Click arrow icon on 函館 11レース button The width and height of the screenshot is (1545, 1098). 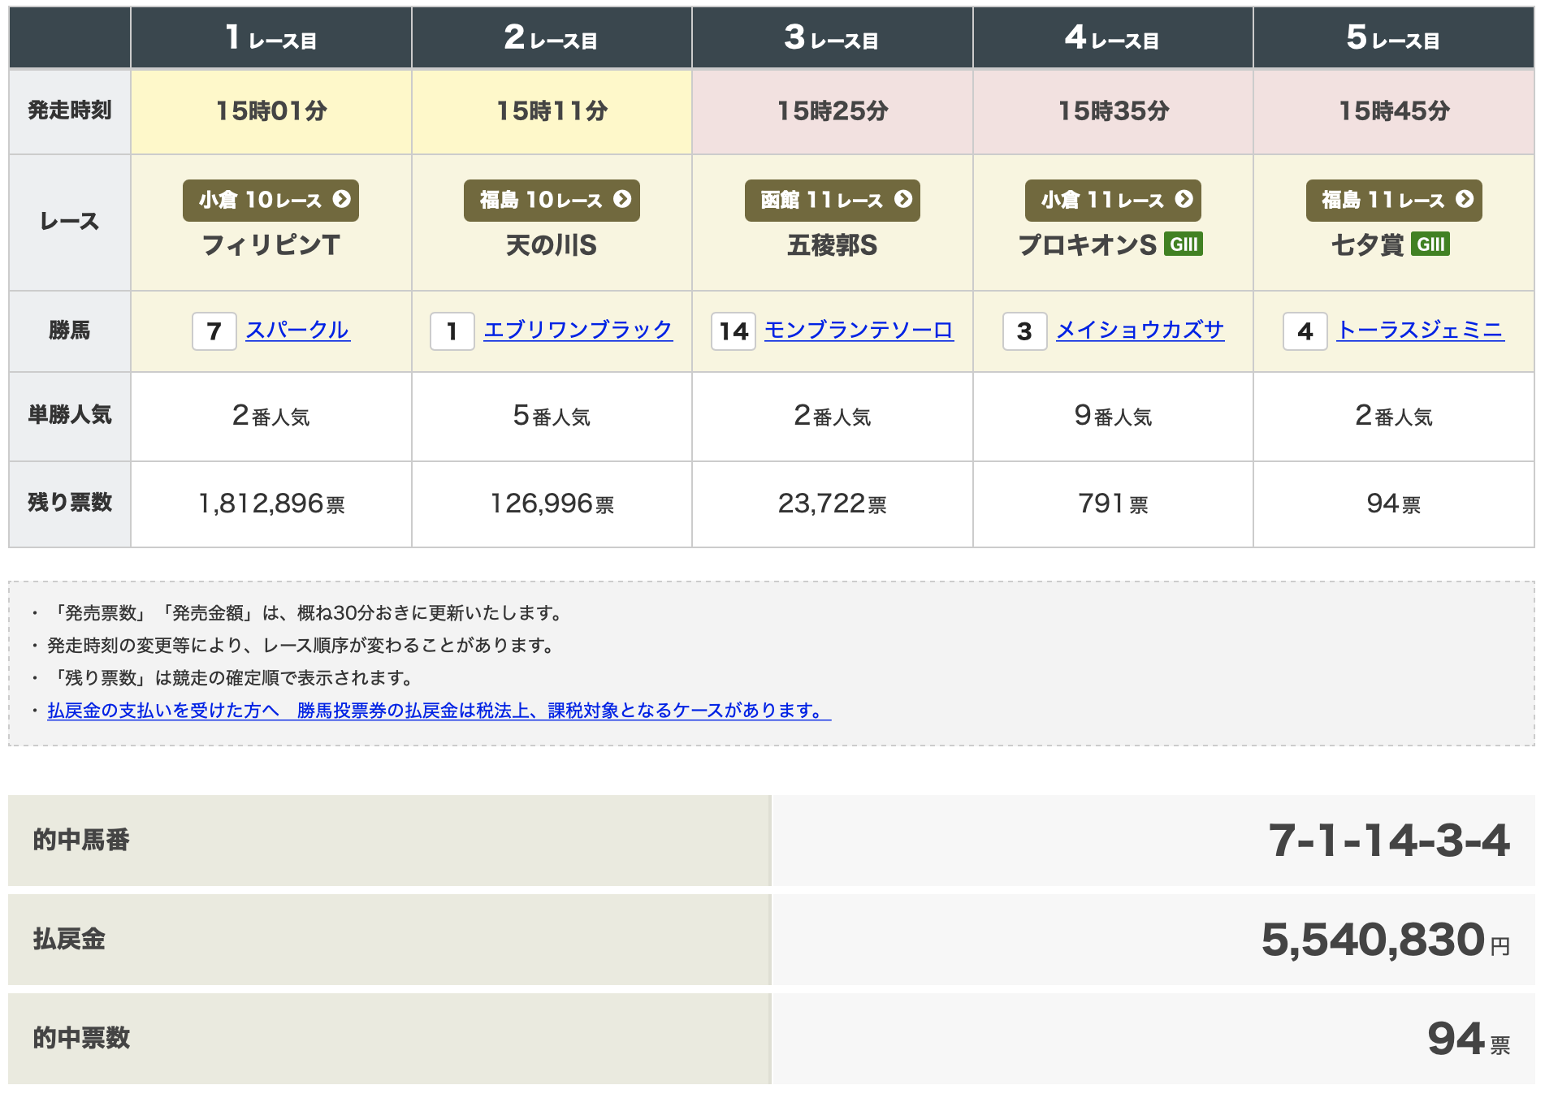[903, 199]
